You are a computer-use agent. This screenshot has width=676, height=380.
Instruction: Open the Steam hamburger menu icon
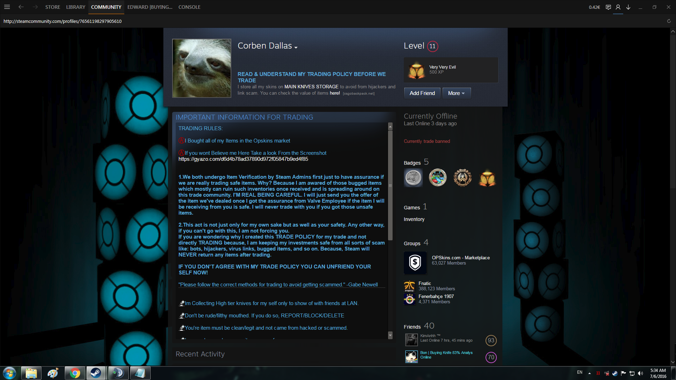click(x=7, y=7)
